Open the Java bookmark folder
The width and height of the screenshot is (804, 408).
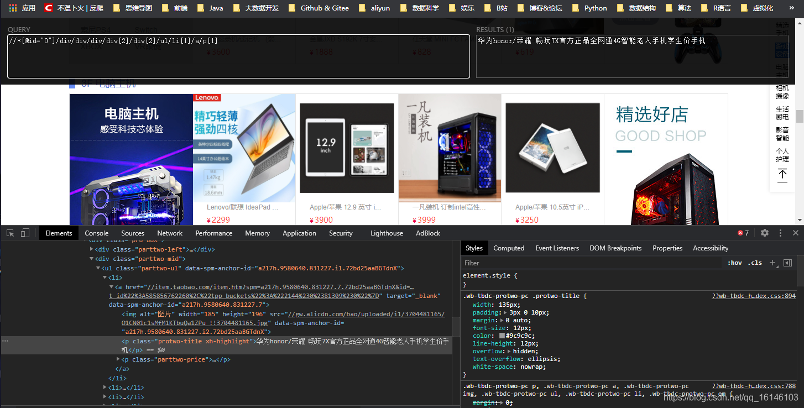[x=210, y=8]
